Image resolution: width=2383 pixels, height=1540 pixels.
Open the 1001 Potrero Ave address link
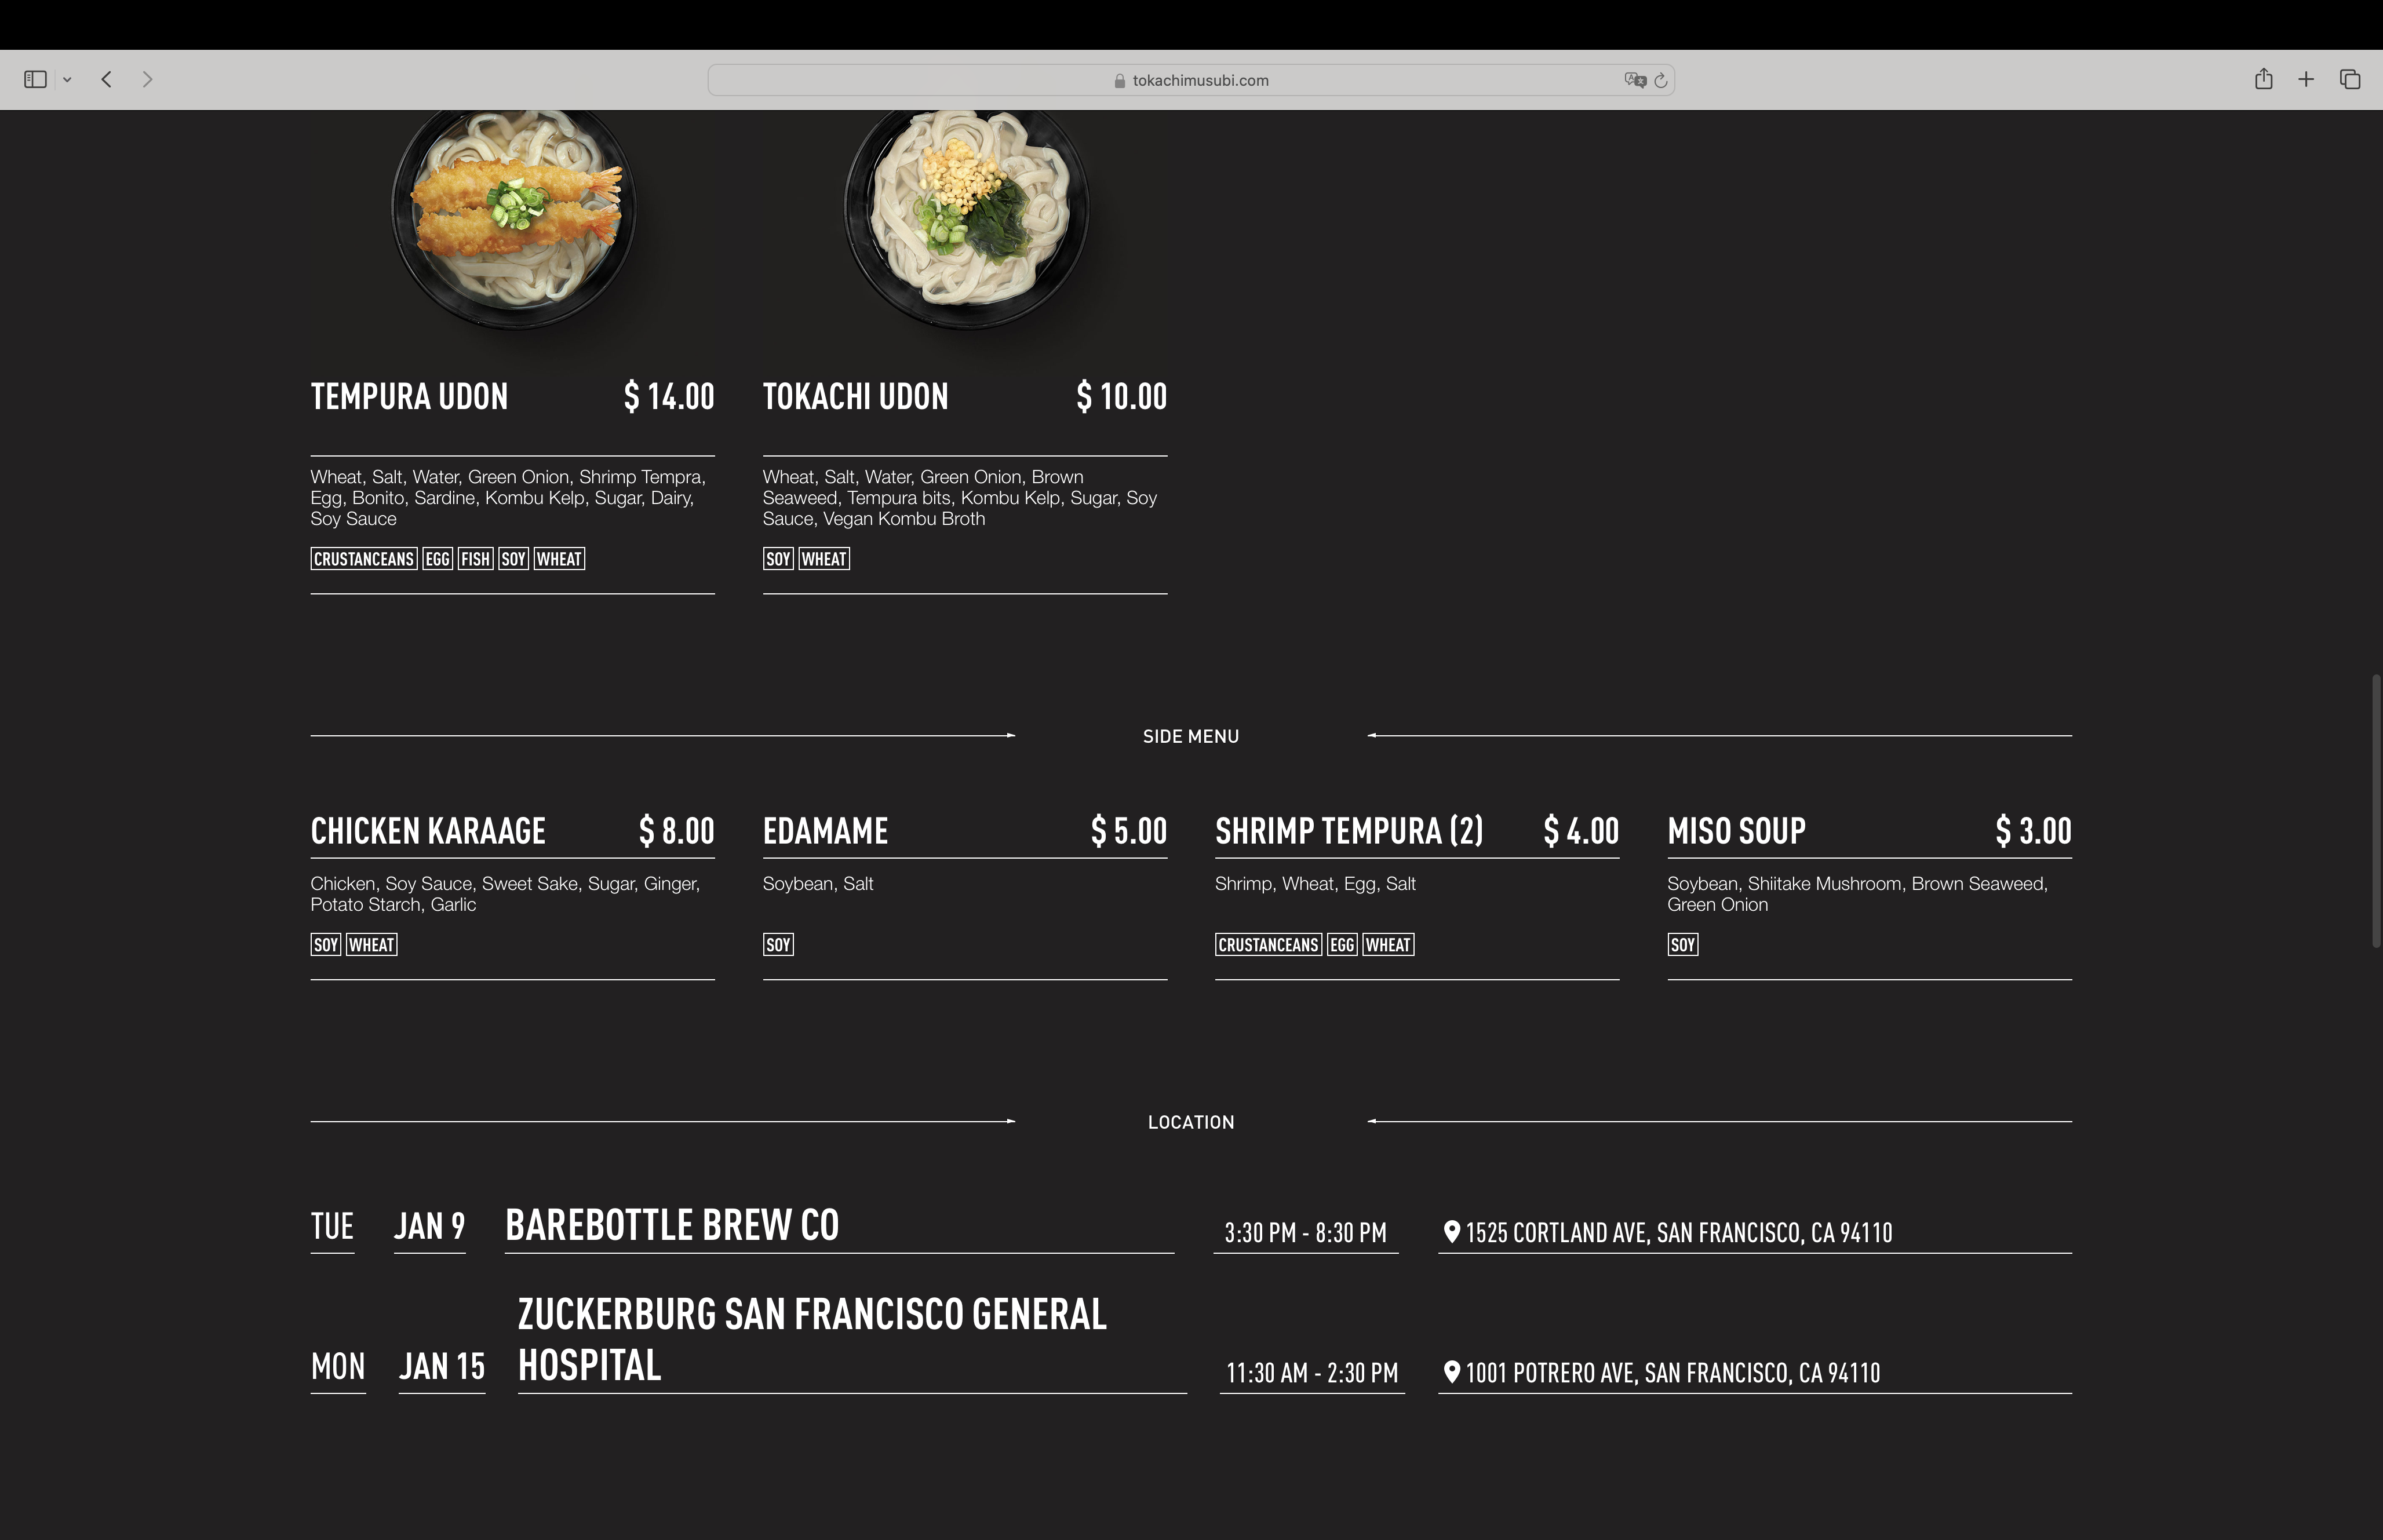[1673, 1372]
